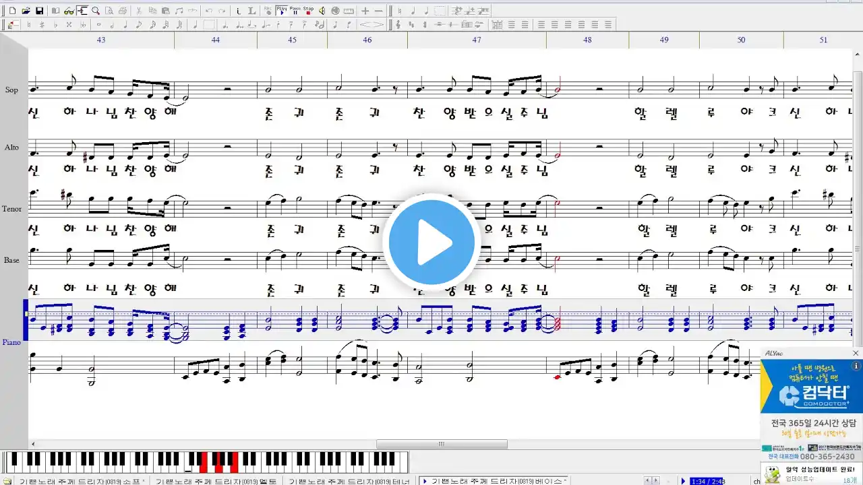Viewport: 863px width, 485px height.
Task: Click the 1:34 / 2:48 playback time display
Action: [706, 481]
